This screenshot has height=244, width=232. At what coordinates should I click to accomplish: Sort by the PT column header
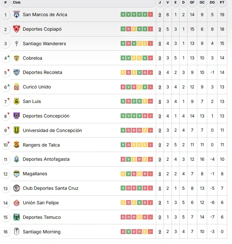click(x=222, y=2)
